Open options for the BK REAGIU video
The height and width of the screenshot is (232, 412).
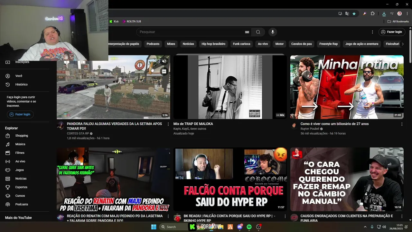pos(285,216)
